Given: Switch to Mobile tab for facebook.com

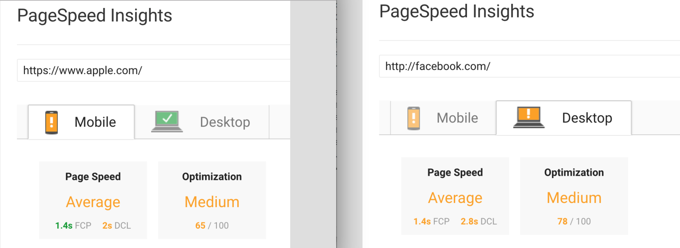Looking at the screenshot, I should 443,118.
